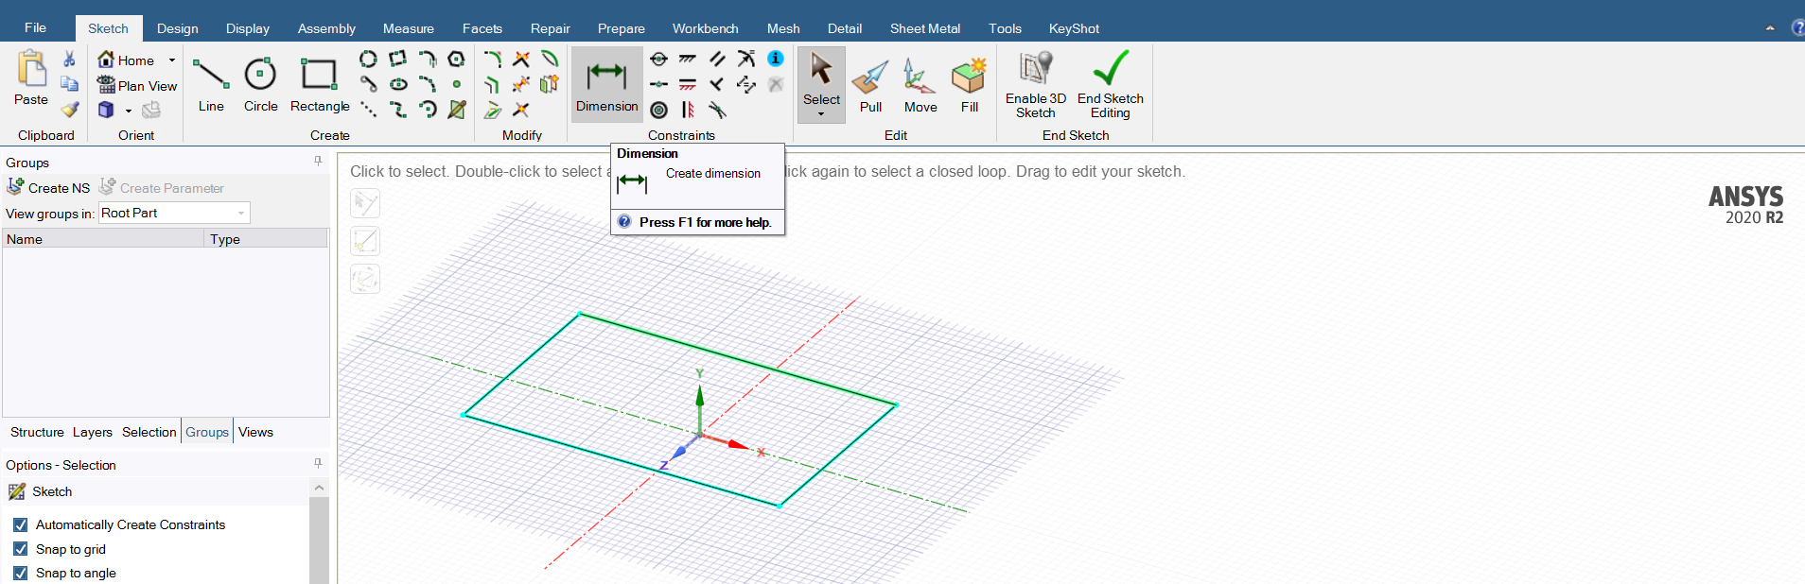Viewport: 1805px width, 584px height.
Task: Click top sketch-mode icon in viewport
Action: (x=365, y=203)
